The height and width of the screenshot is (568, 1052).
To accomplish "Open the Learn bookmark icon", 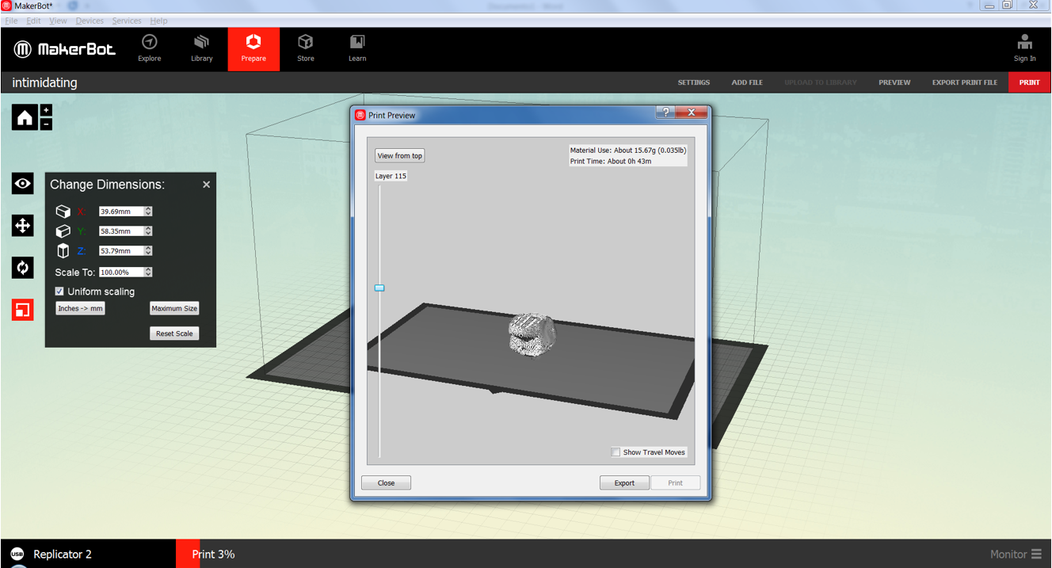I will point(357,42).
